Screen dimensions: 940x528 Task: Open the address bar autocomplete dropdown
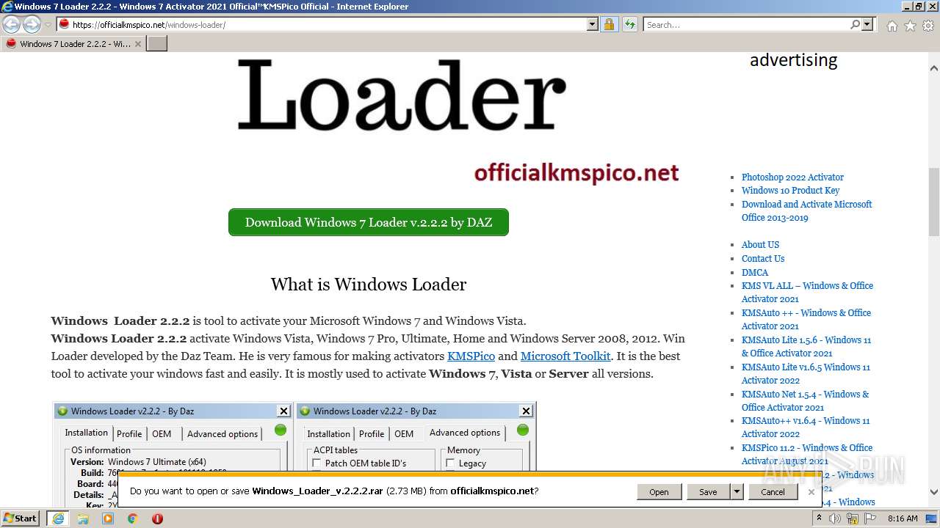(x=593, y=24)
